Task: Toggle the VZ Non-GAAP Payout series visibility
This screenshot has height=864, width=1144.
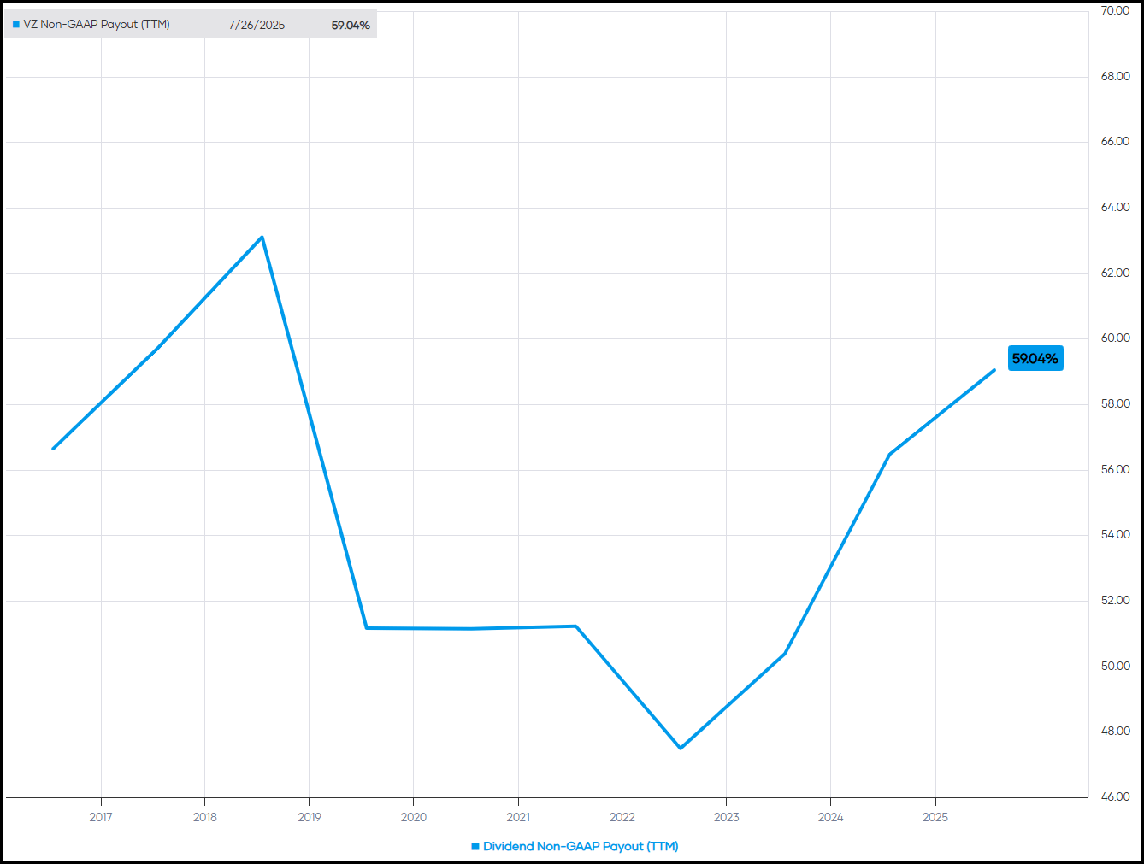Action: (x=95, y=25)
